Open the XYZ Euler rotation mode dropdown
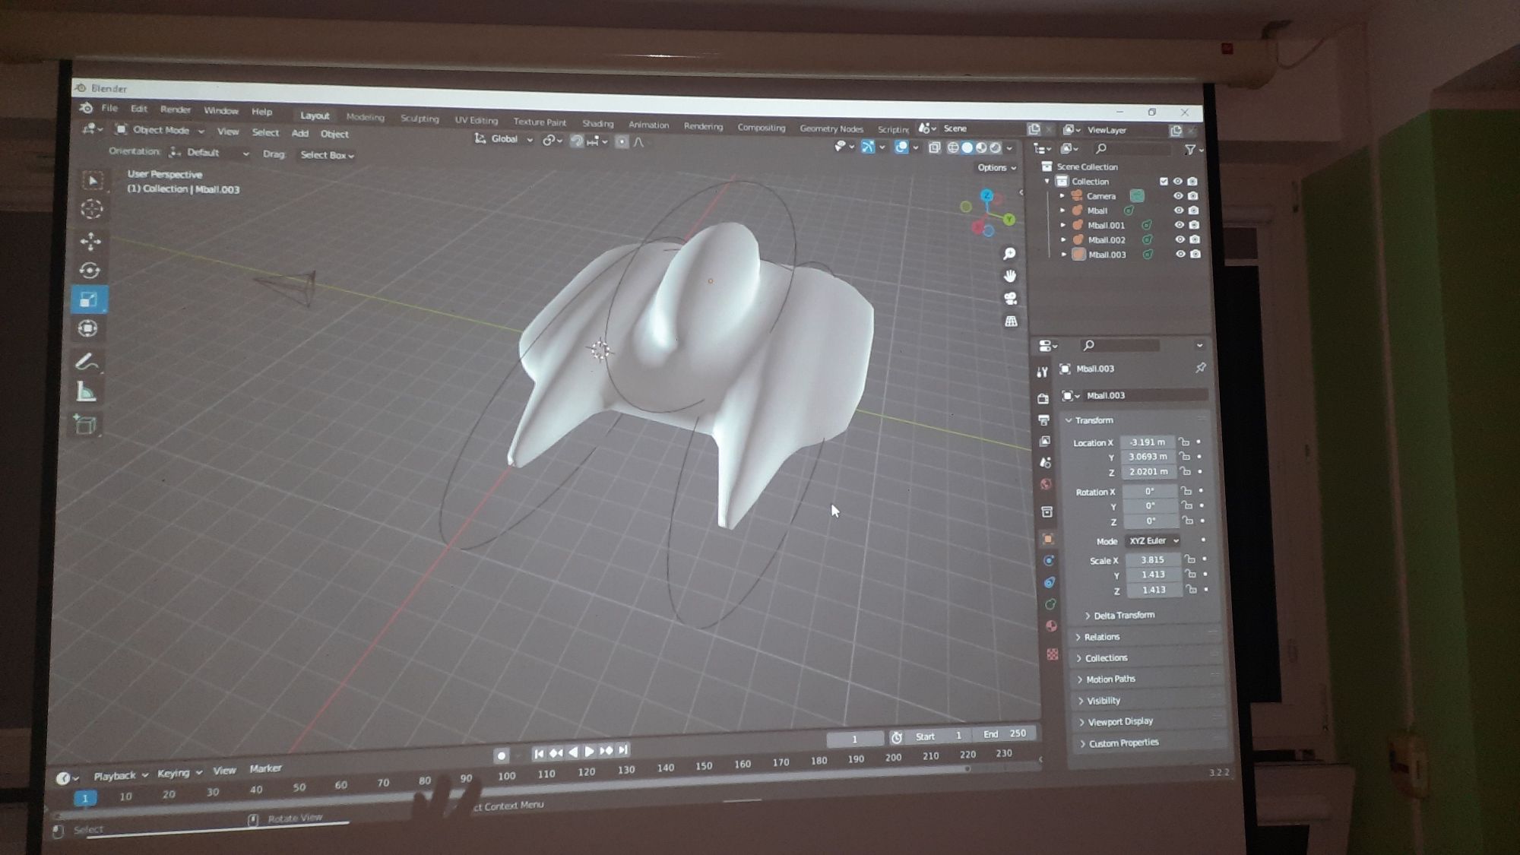 pos(1154,540)
